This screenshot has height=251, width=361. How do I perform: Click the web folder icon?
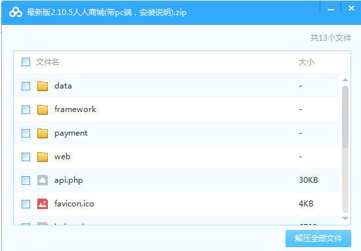coord(43,157)
